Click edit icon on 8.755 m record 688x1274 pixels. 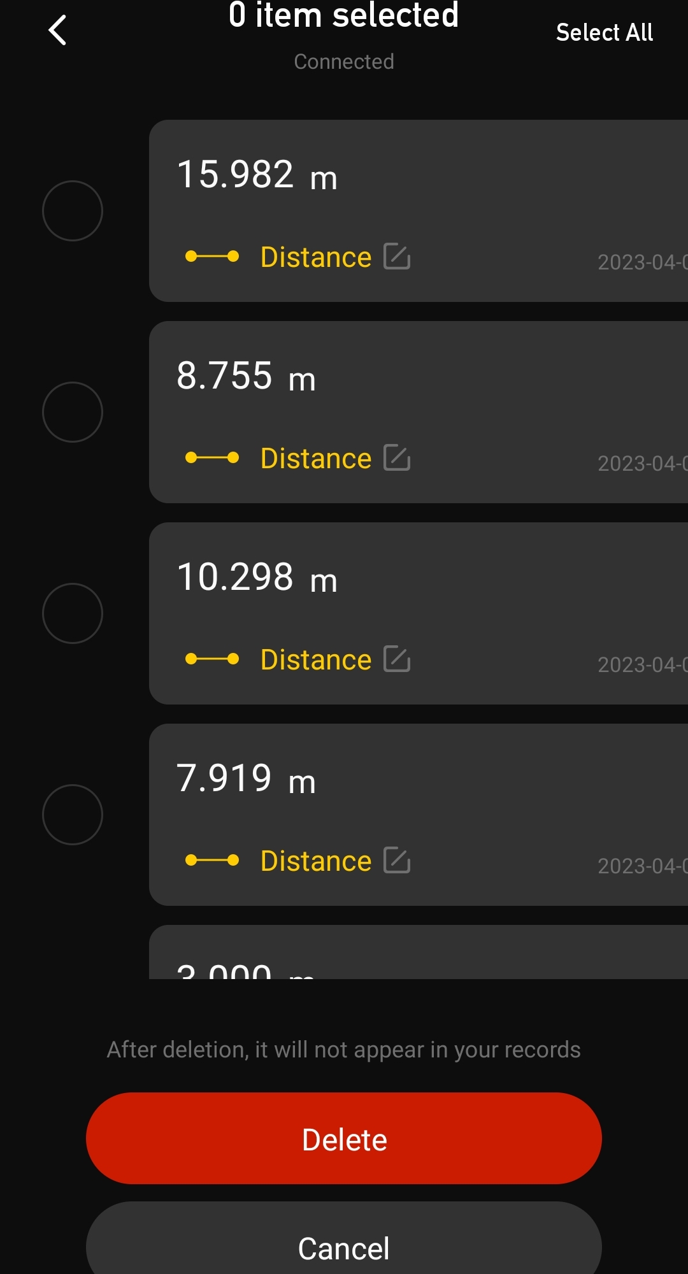(397, 457)
